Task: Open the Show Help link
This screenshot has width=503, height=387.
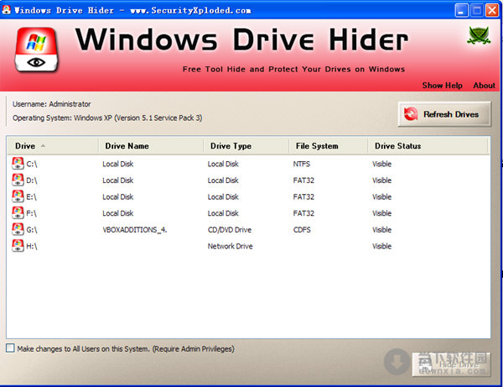Action: [x=442, y=86]
